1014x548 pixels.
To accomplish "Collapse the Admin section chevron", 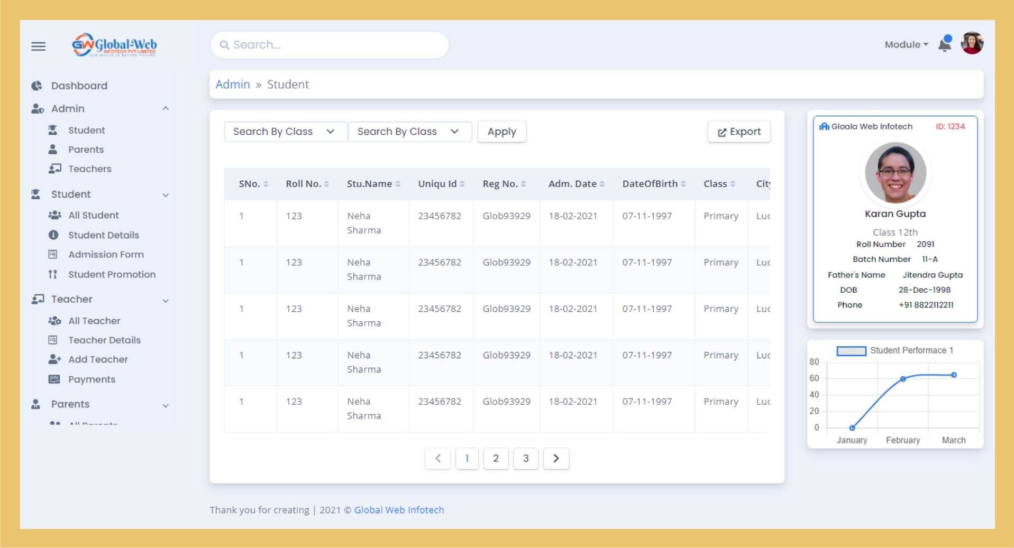I will pos(166,108).
